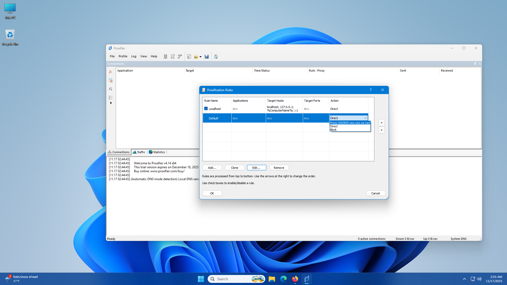Screen dimensions: 507x285
Task: Click the dialog help question mark
Action: 371,90
